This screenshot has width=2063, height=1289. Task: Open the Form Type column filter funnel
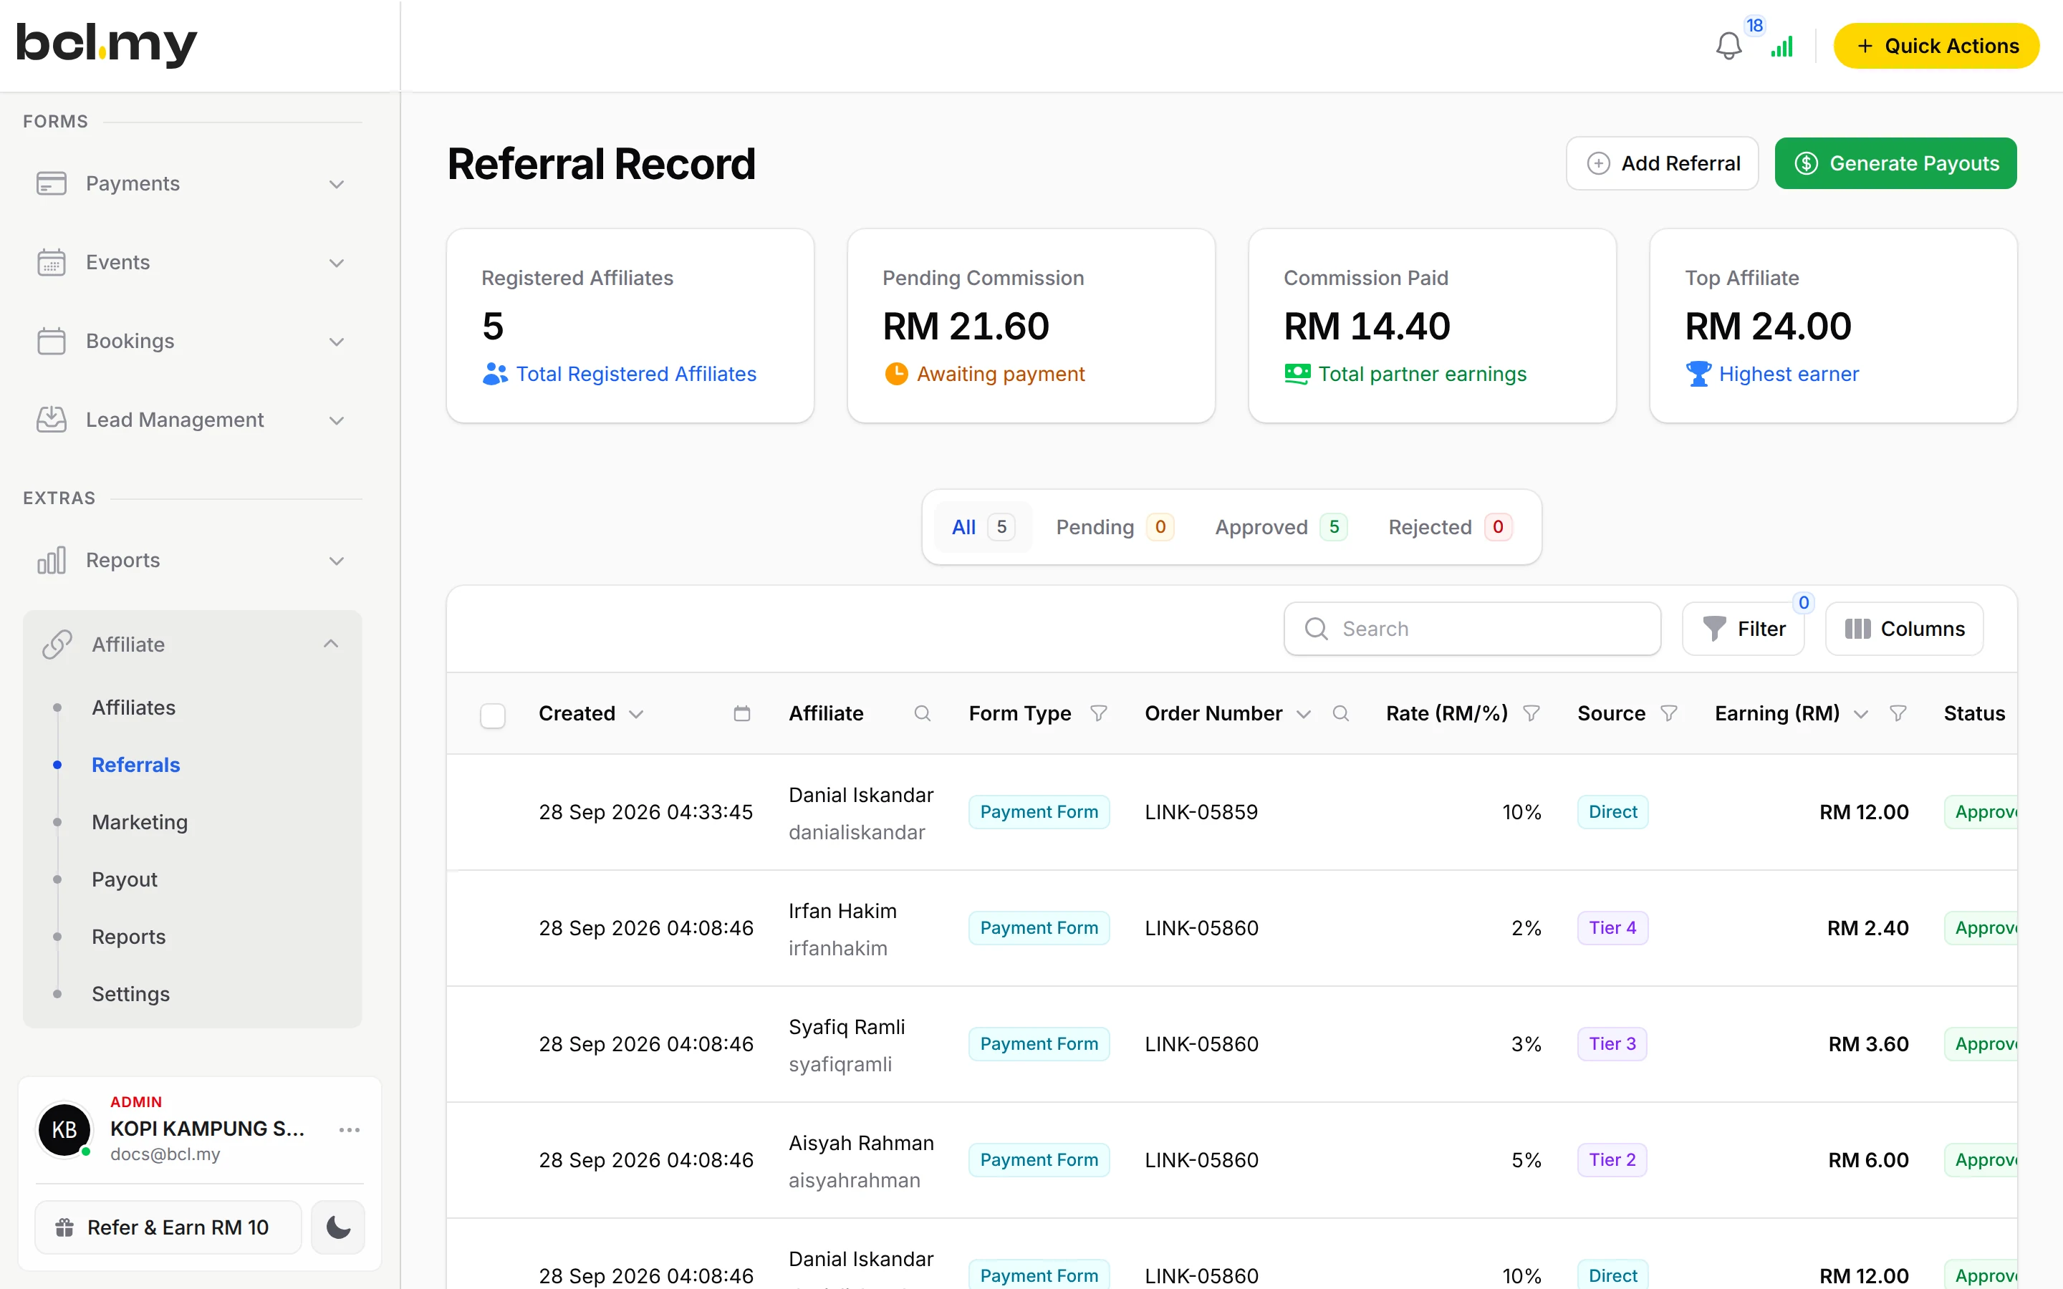1099,713
